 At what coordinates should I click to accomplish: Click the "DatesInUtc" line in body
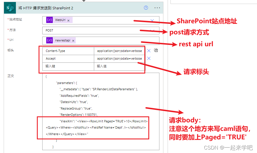click(x=74, y=102)
